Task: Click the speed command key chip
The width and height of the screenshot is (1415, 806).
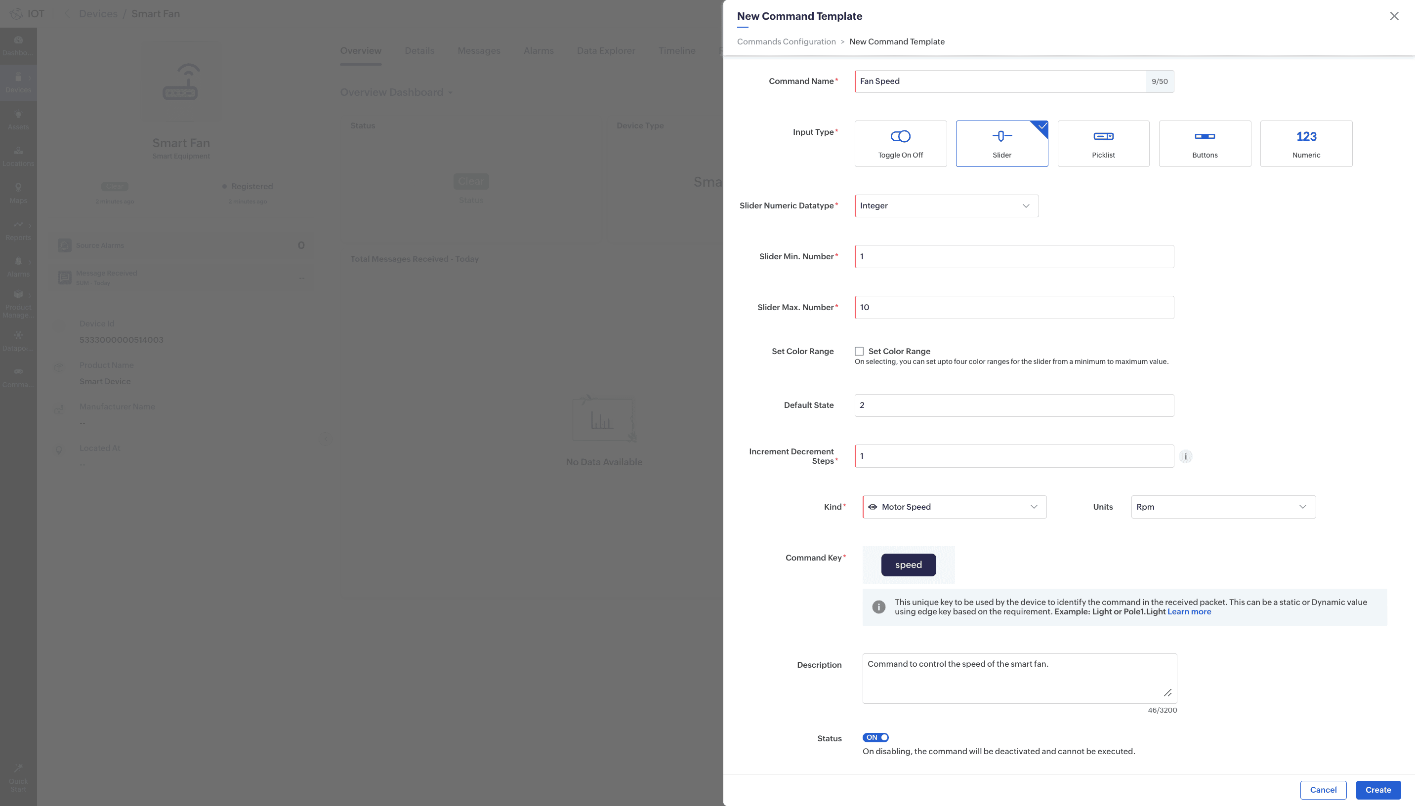Action: pyautogui.click(x=908, y=564)
